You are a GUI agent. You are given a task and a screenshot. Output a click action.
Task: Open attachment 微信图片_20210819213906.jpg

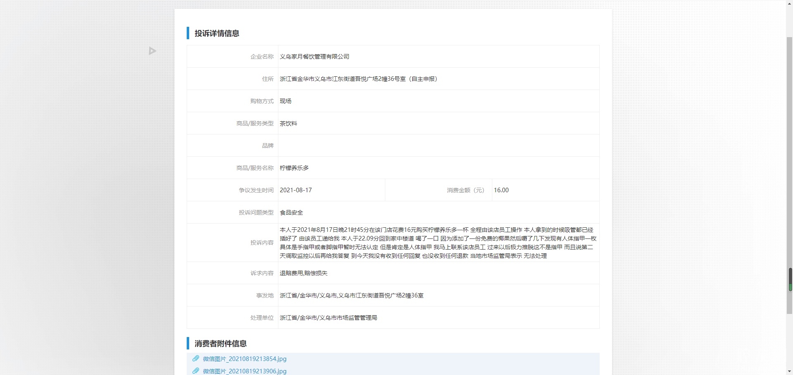(245, 371)
